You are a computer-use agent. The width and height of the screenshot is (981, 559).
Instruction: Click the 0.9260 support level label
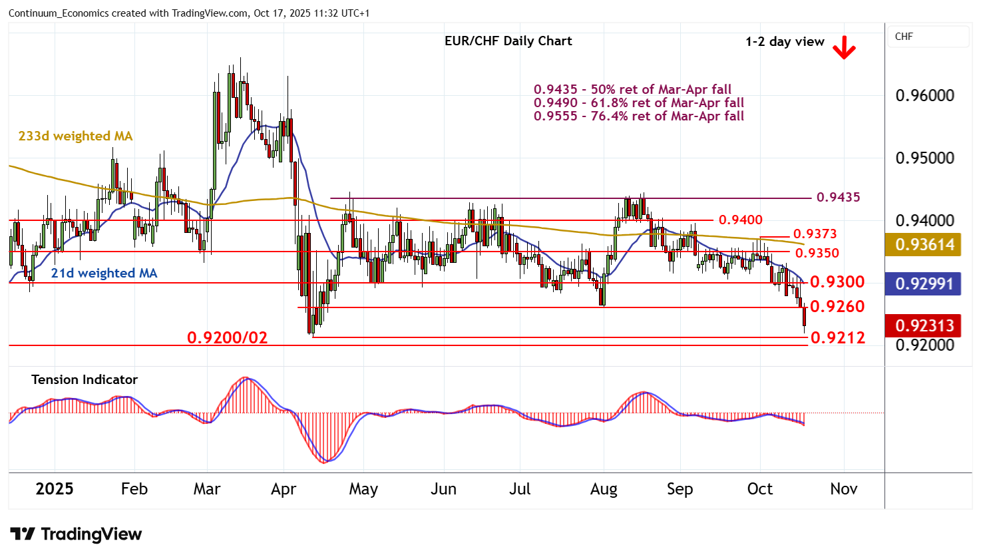click(x=837, y=306)
